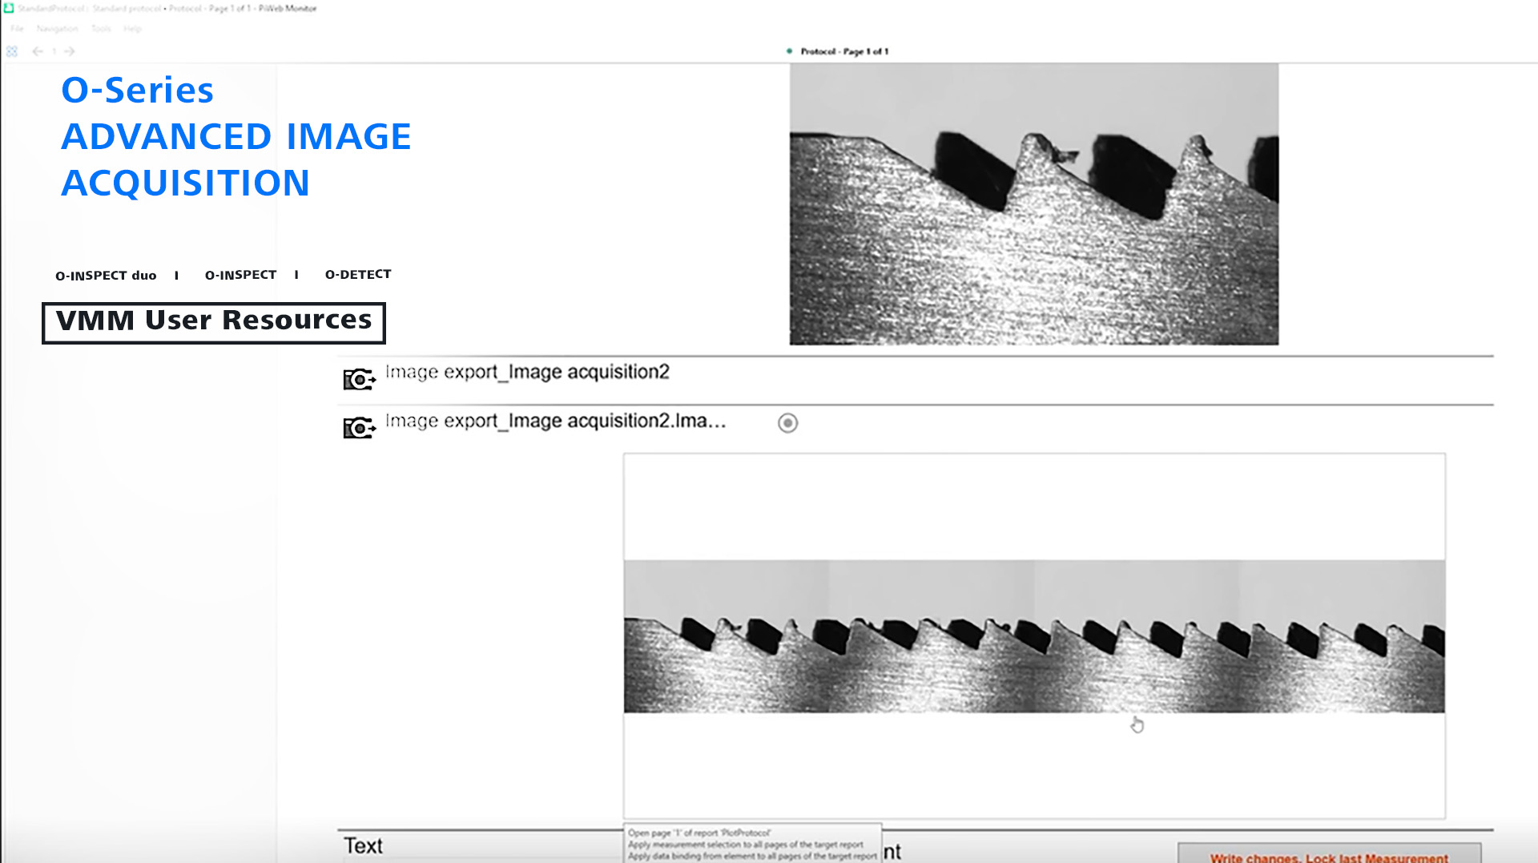Click the page number field in the toolbar
Screen dimensions: 1538x863
54,50
